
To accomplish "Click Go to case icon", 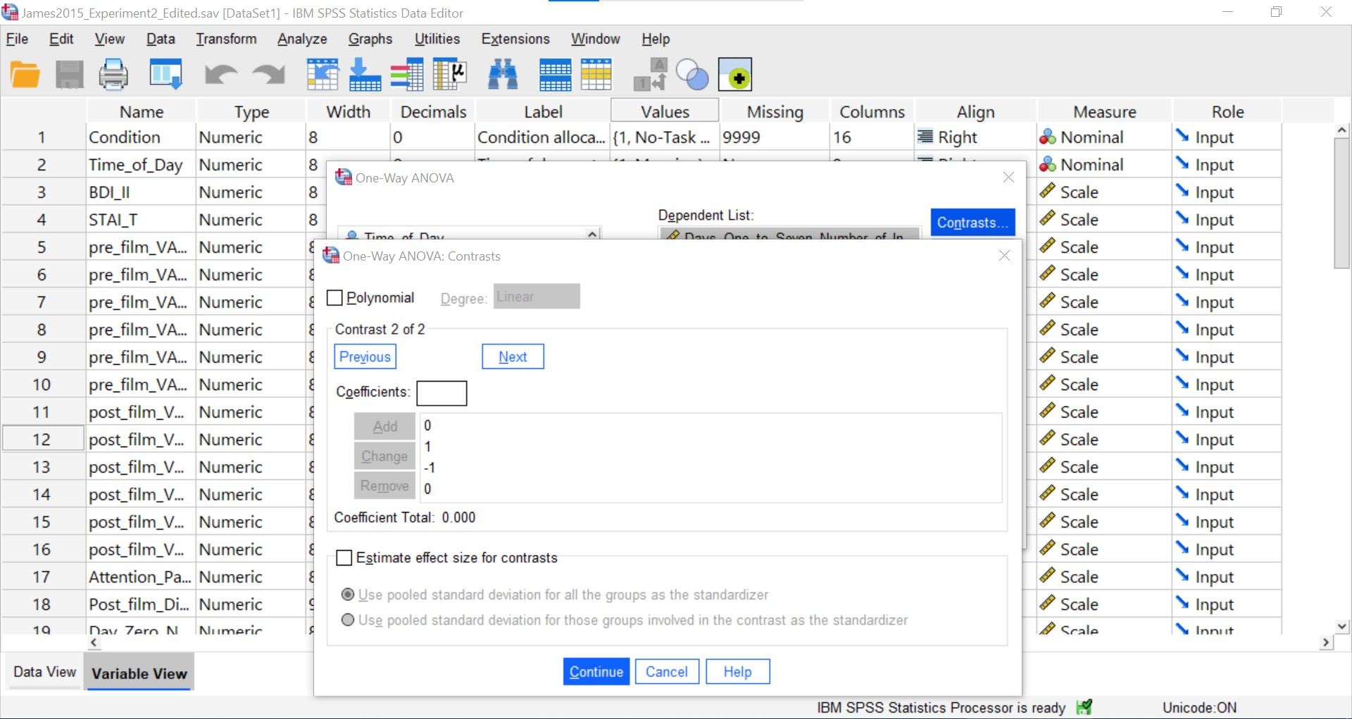I will [323, 75].
